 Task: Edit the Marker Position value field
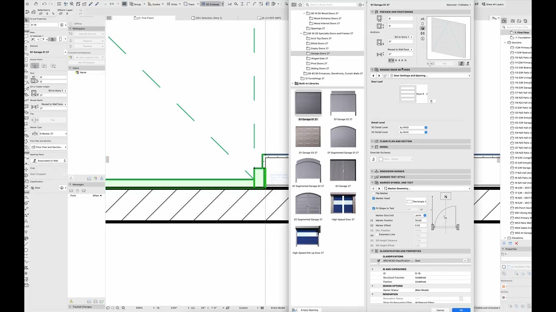click(x=420, y=221)
